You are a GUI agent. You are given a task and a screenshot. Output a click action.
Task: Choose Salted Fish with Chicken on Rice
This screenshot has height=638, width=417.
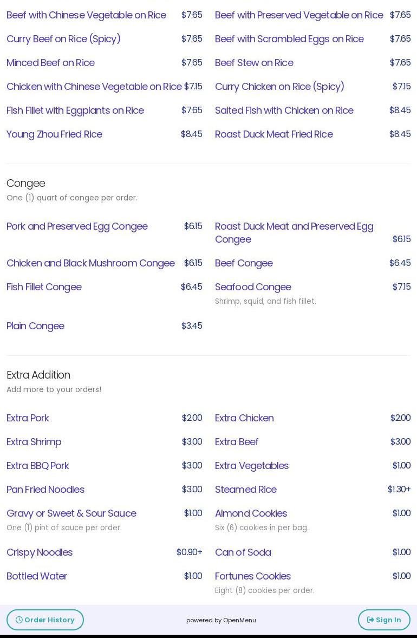pyautogui.click(x=284, y=110)
